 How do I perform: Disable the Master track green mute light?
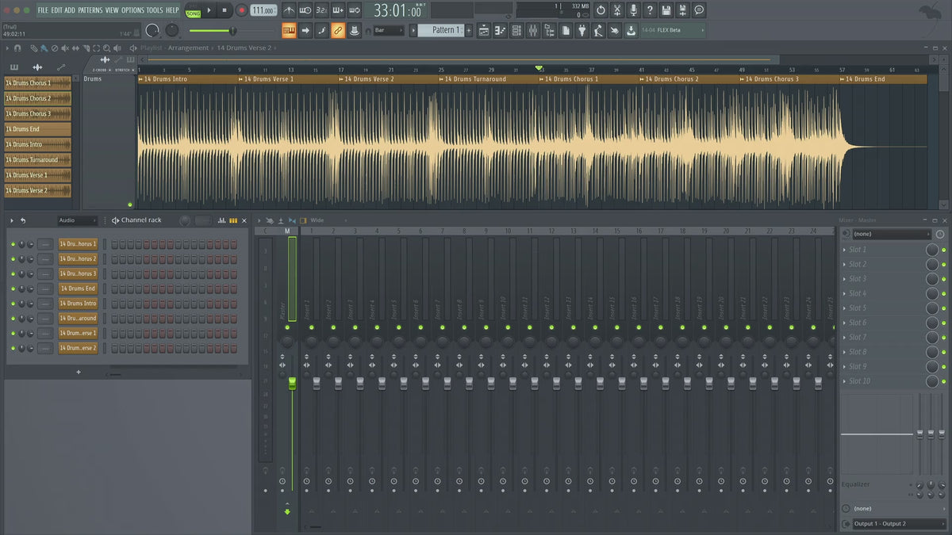pos(288,327)
